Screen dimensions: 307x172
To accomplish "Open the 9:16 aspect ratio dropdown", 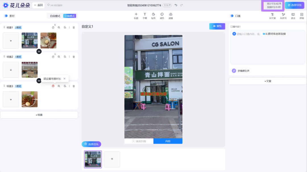I will [167, 5].
